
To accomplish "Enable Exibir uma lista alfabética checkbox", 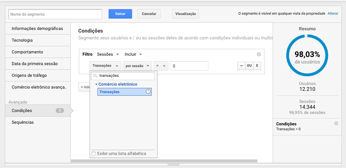I will click(94, 154).
